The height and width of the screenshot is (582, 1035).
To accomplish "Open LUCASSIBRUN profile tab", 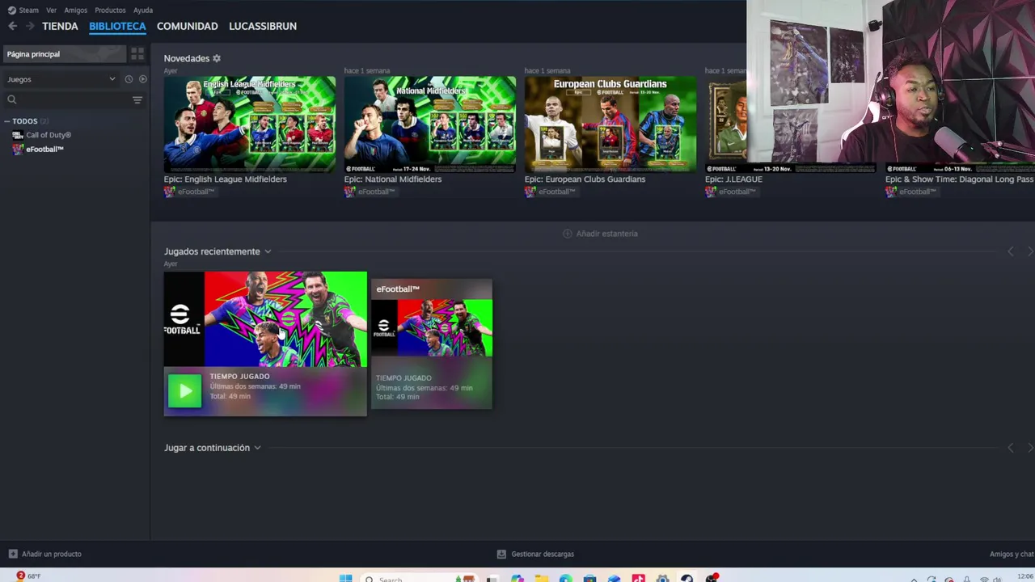I will click(x=263, y=26).
